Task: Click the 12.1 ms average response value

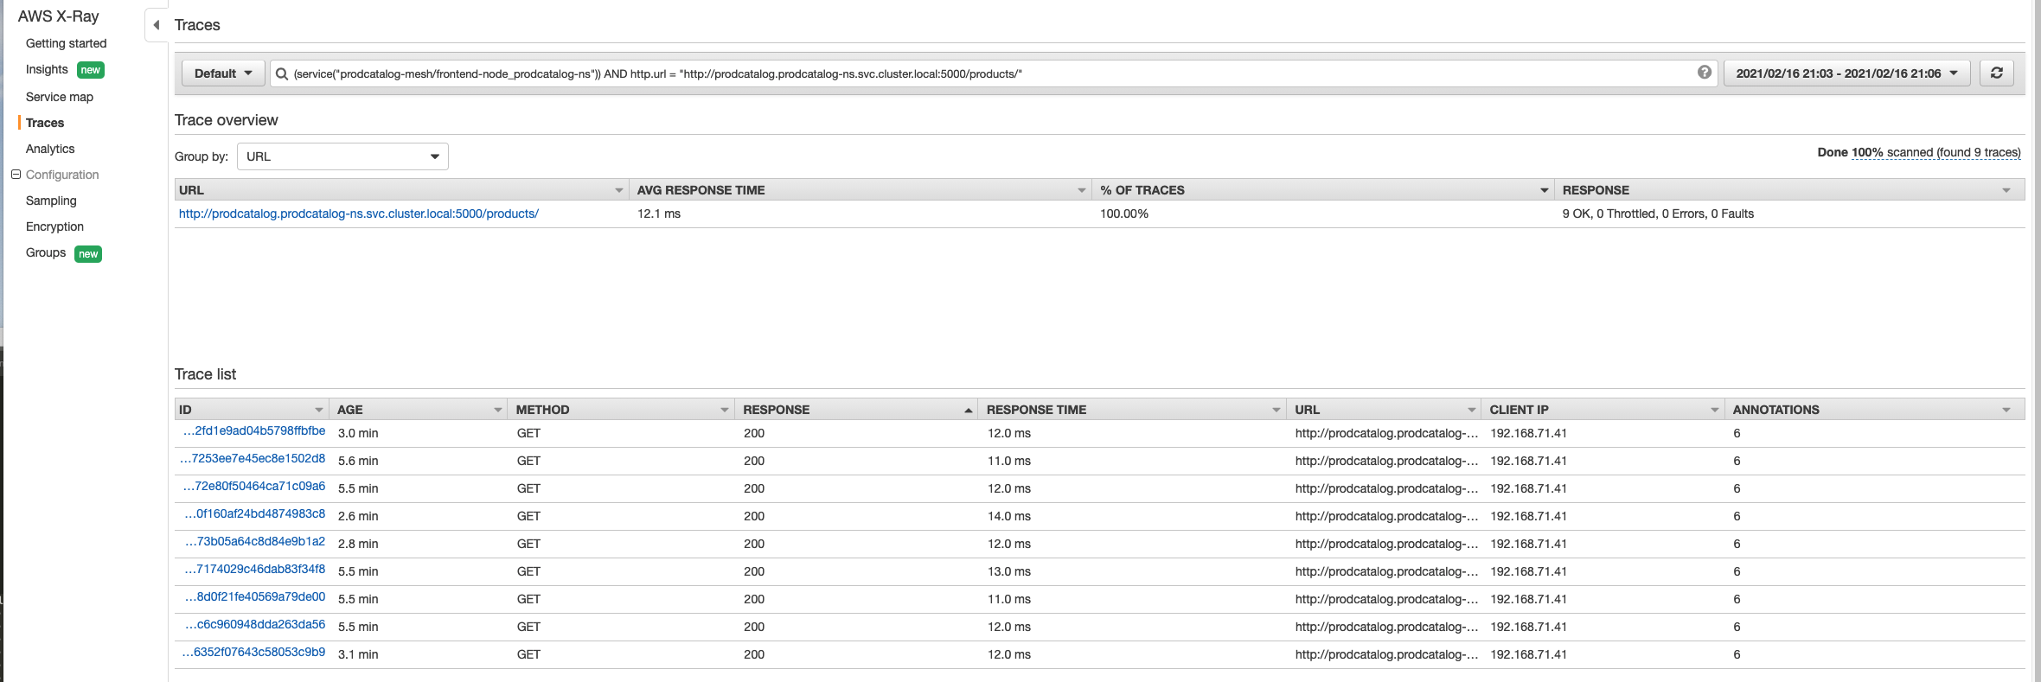Action: tap(659, 214)
